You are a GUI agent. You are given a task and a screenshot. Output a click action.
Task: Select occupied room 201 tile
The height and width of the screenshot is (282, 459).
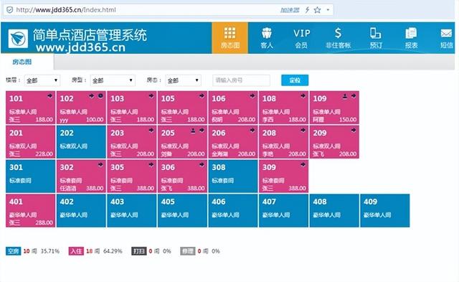30,142
